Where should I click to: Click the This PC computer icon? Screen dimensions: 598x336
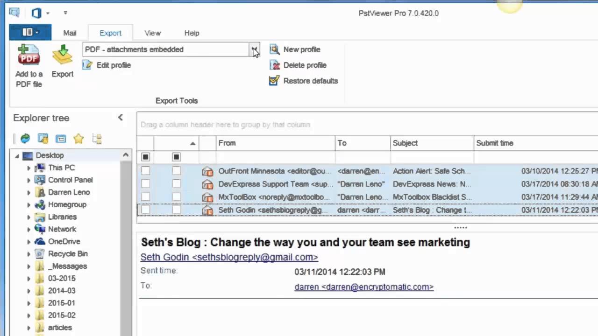point(40,168)
